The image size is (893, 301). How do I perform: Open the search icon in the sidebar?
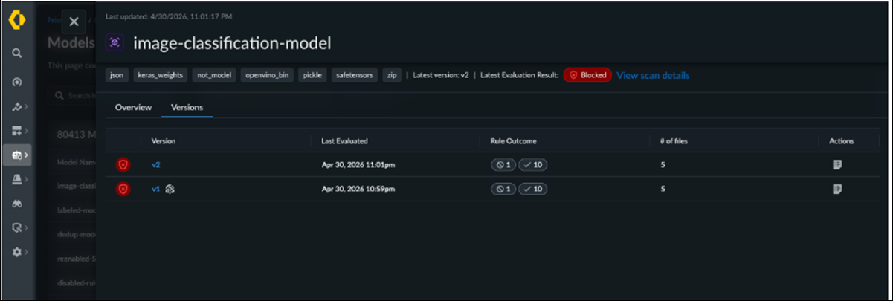[16, 54]
